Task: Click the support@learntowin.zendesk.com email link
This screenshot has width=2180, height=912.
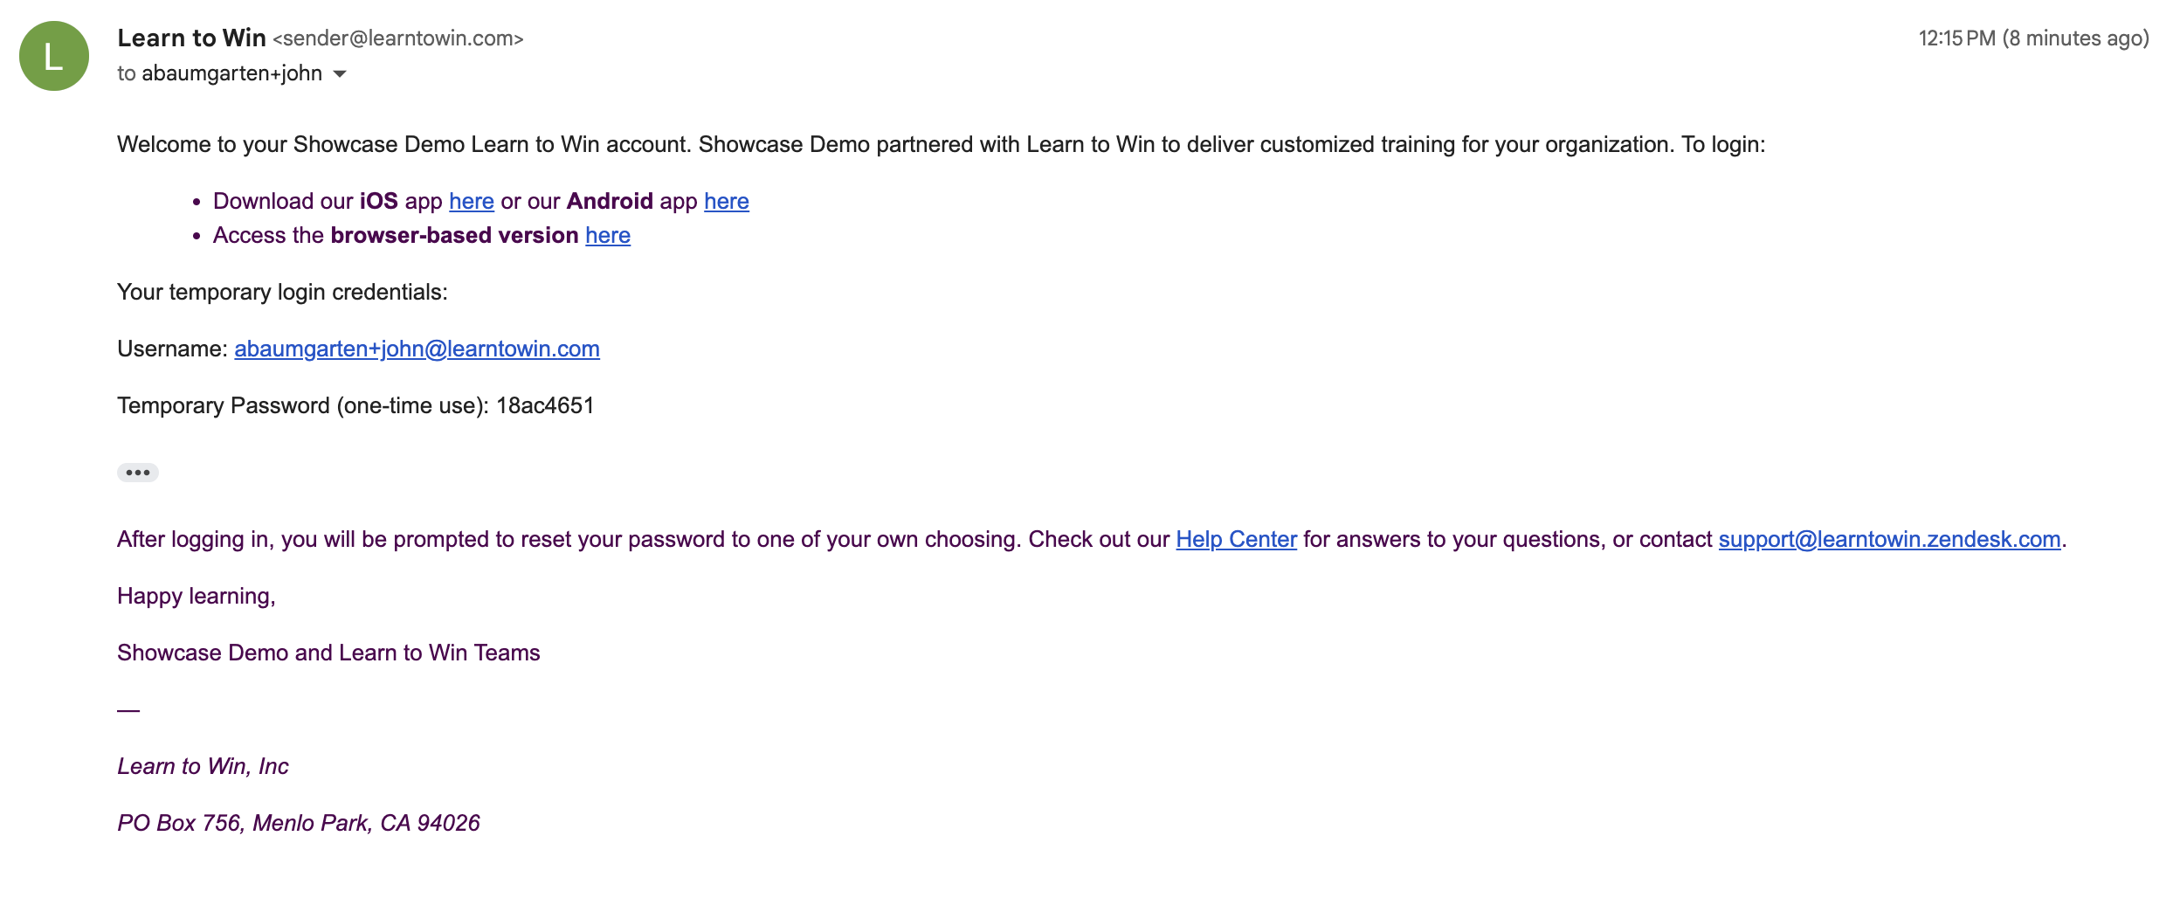Action: 1889,540
